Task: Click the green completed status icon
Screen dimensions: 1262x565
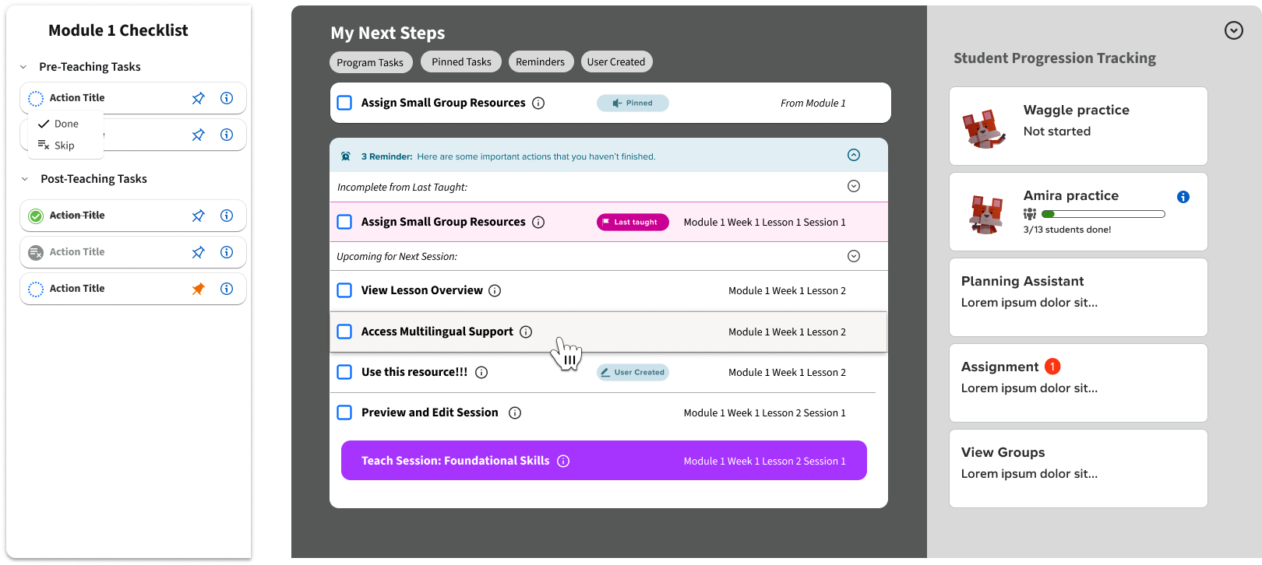Action: pos(36,216)
